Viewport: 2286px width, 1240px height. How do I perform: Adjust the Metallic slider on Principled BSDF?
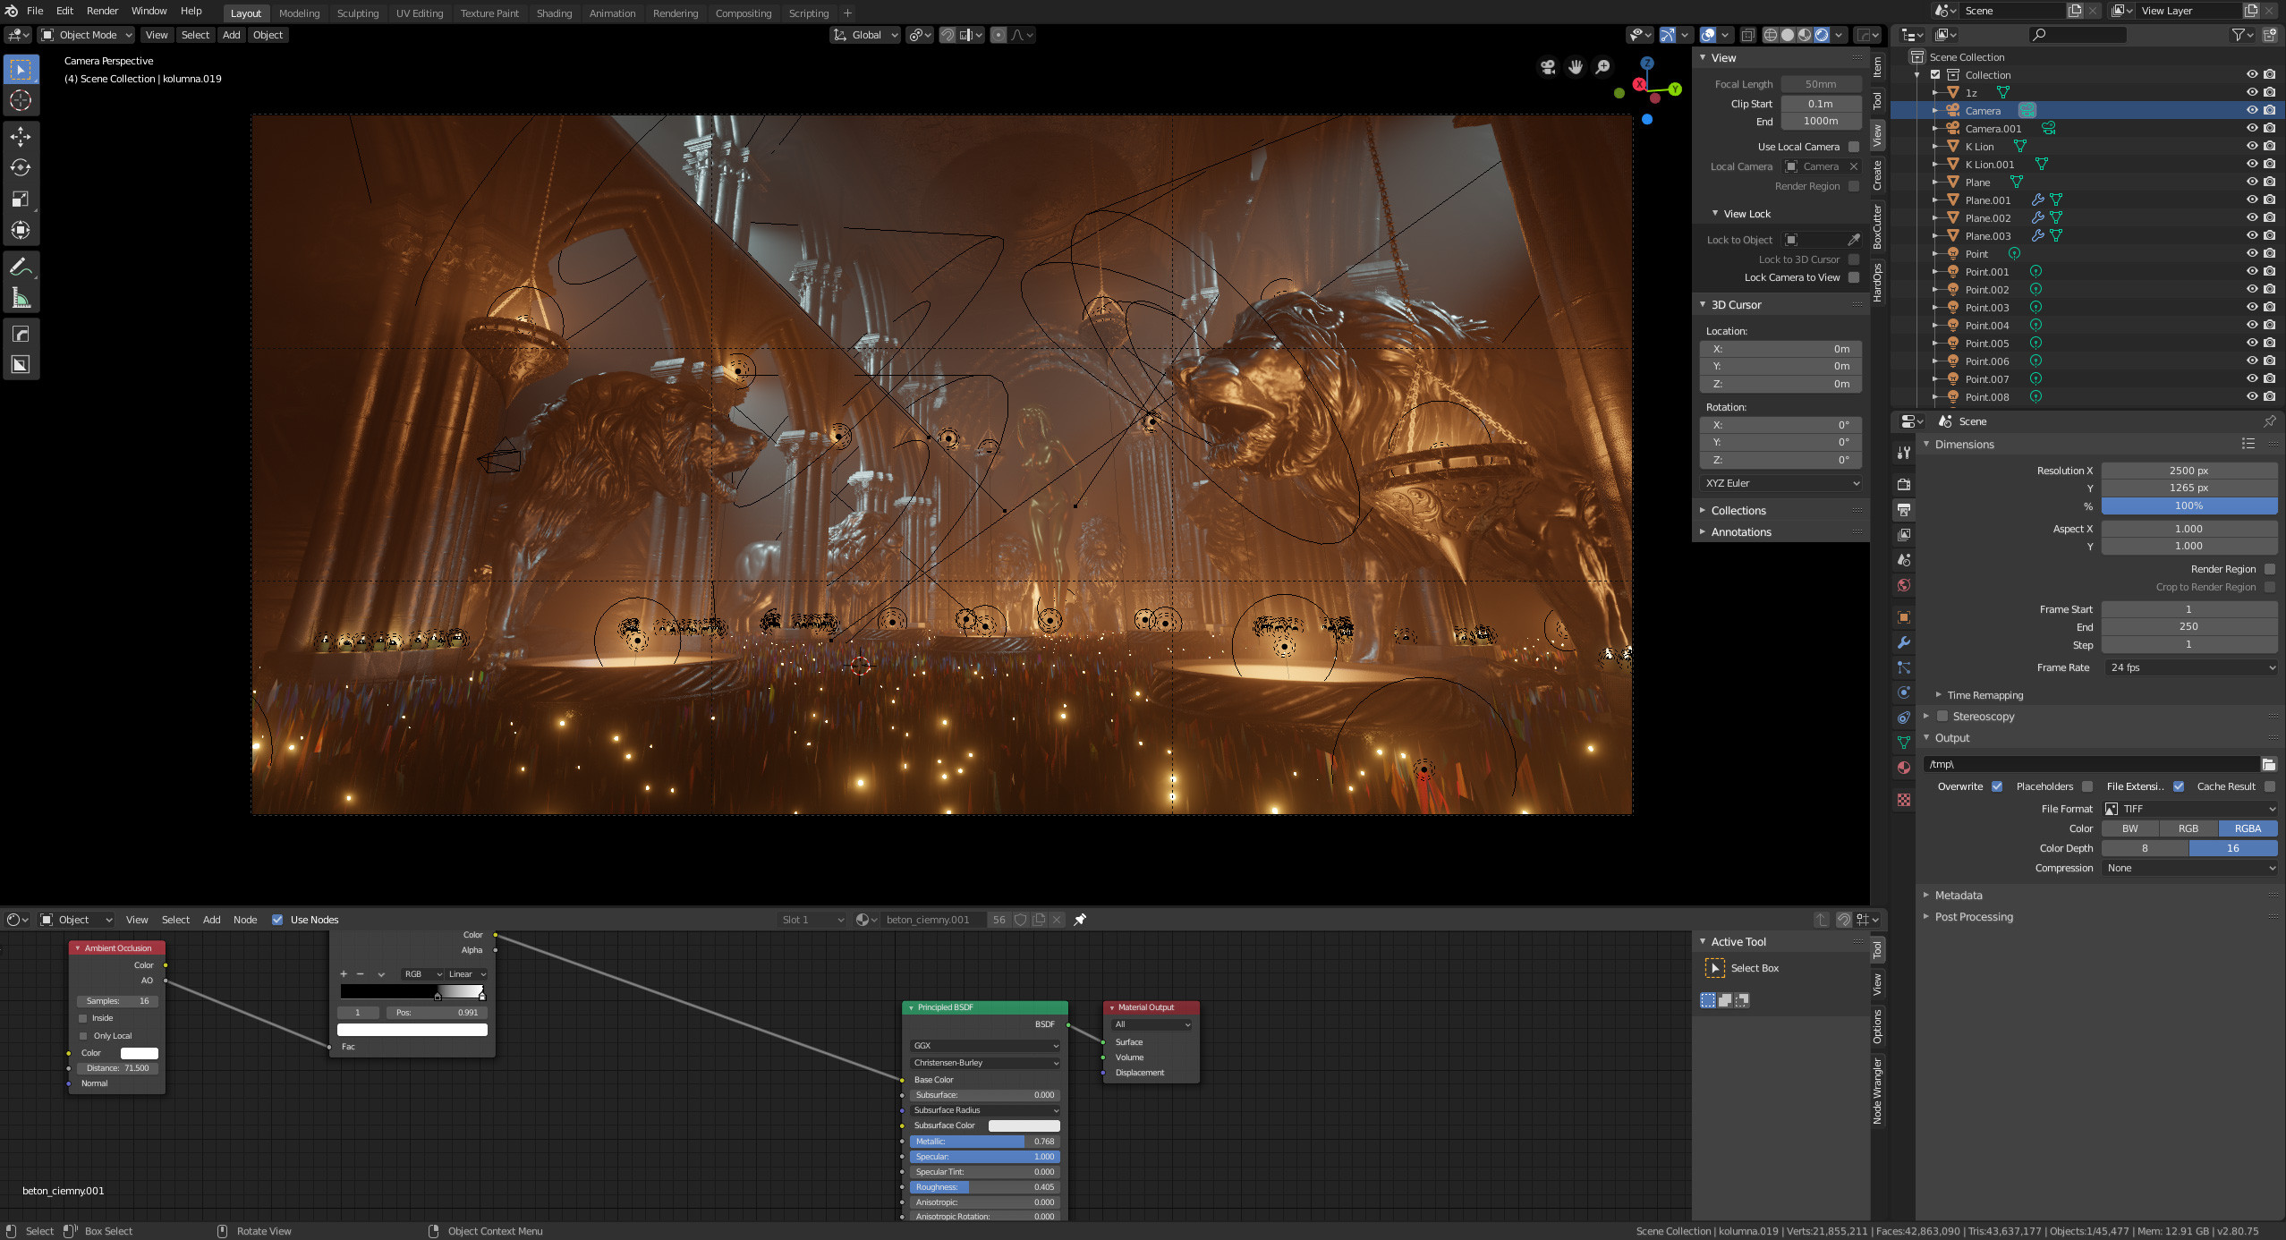(985, 1142)
